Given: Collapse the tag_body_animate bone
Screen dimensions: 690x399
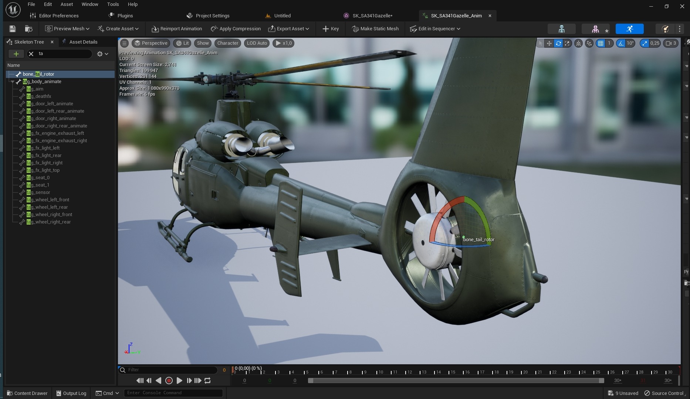Looking at the screenshot, I should coord(13,82).
